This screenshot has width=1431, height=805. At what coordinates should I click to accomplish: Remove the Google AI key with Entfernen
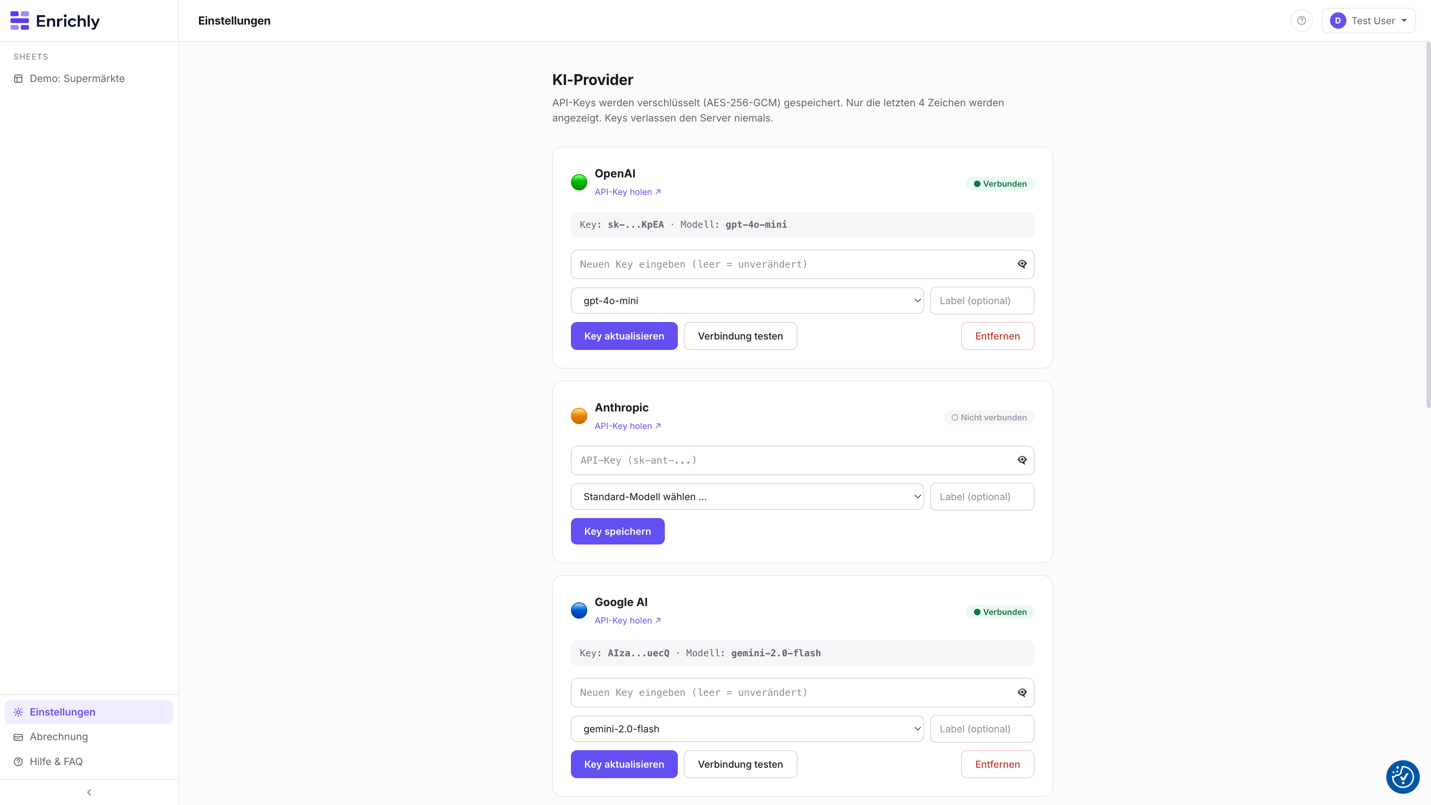click(x=997, y=764)
